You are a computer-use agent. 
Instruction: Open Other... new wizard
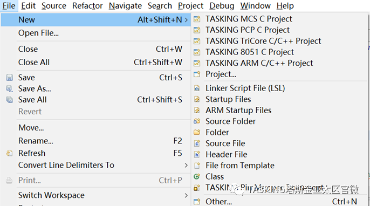279,202
